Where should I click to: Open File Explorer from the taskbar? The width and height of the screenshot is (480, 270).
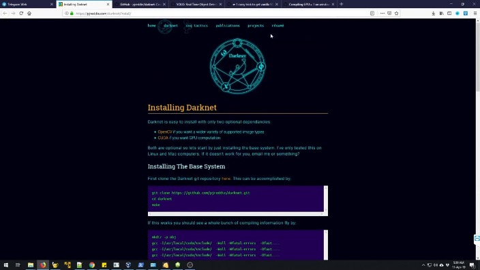pos(31,265)
